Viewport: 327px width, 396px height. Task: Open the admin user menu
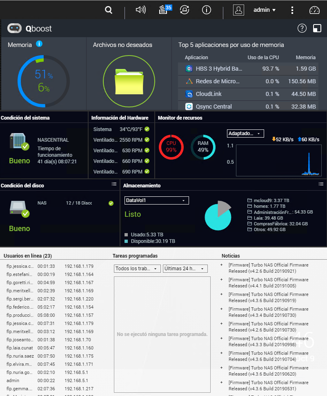click(x=264, y=10)
